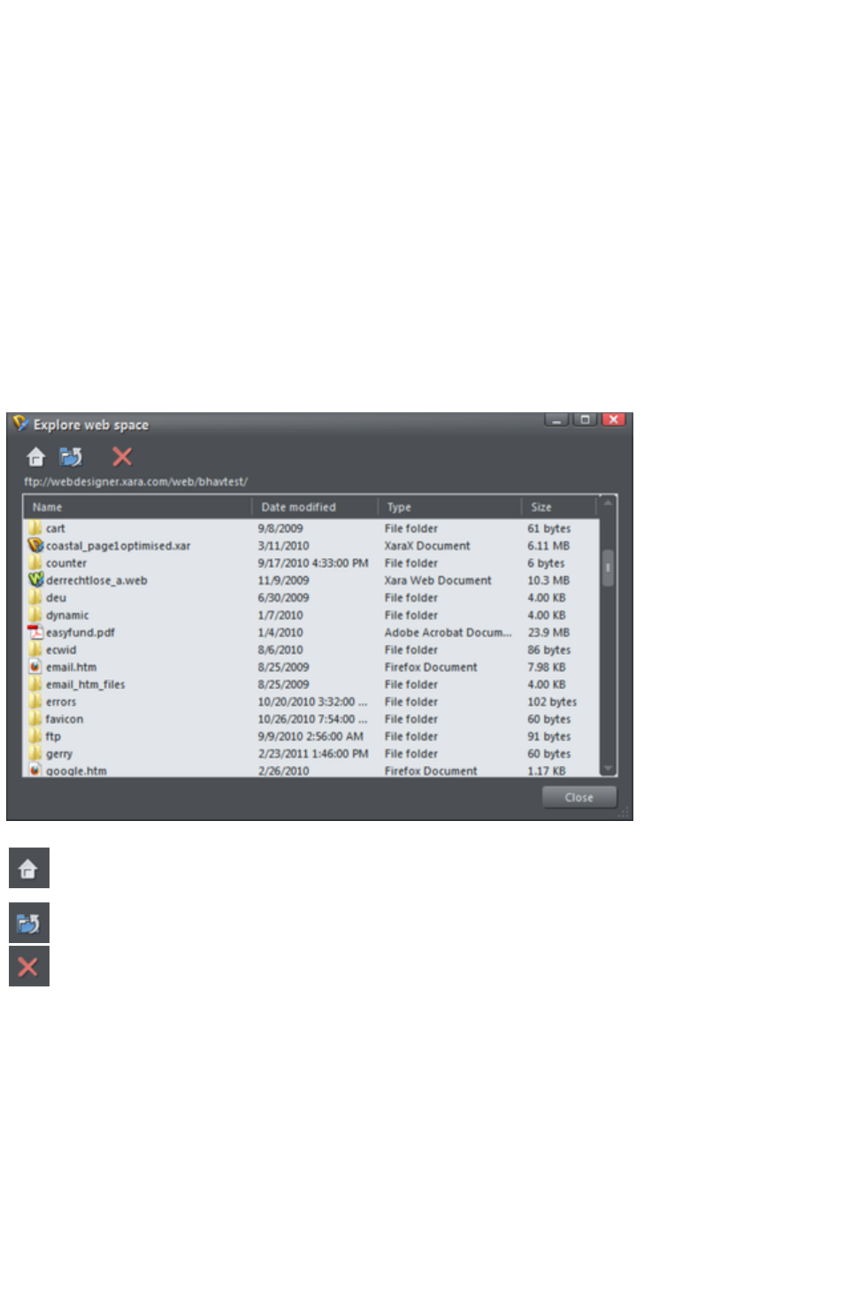The height and width of the screenshot is (1289, 851).
Task: Click the 6.11 MB size cell
Action: (x=548, y=546)
